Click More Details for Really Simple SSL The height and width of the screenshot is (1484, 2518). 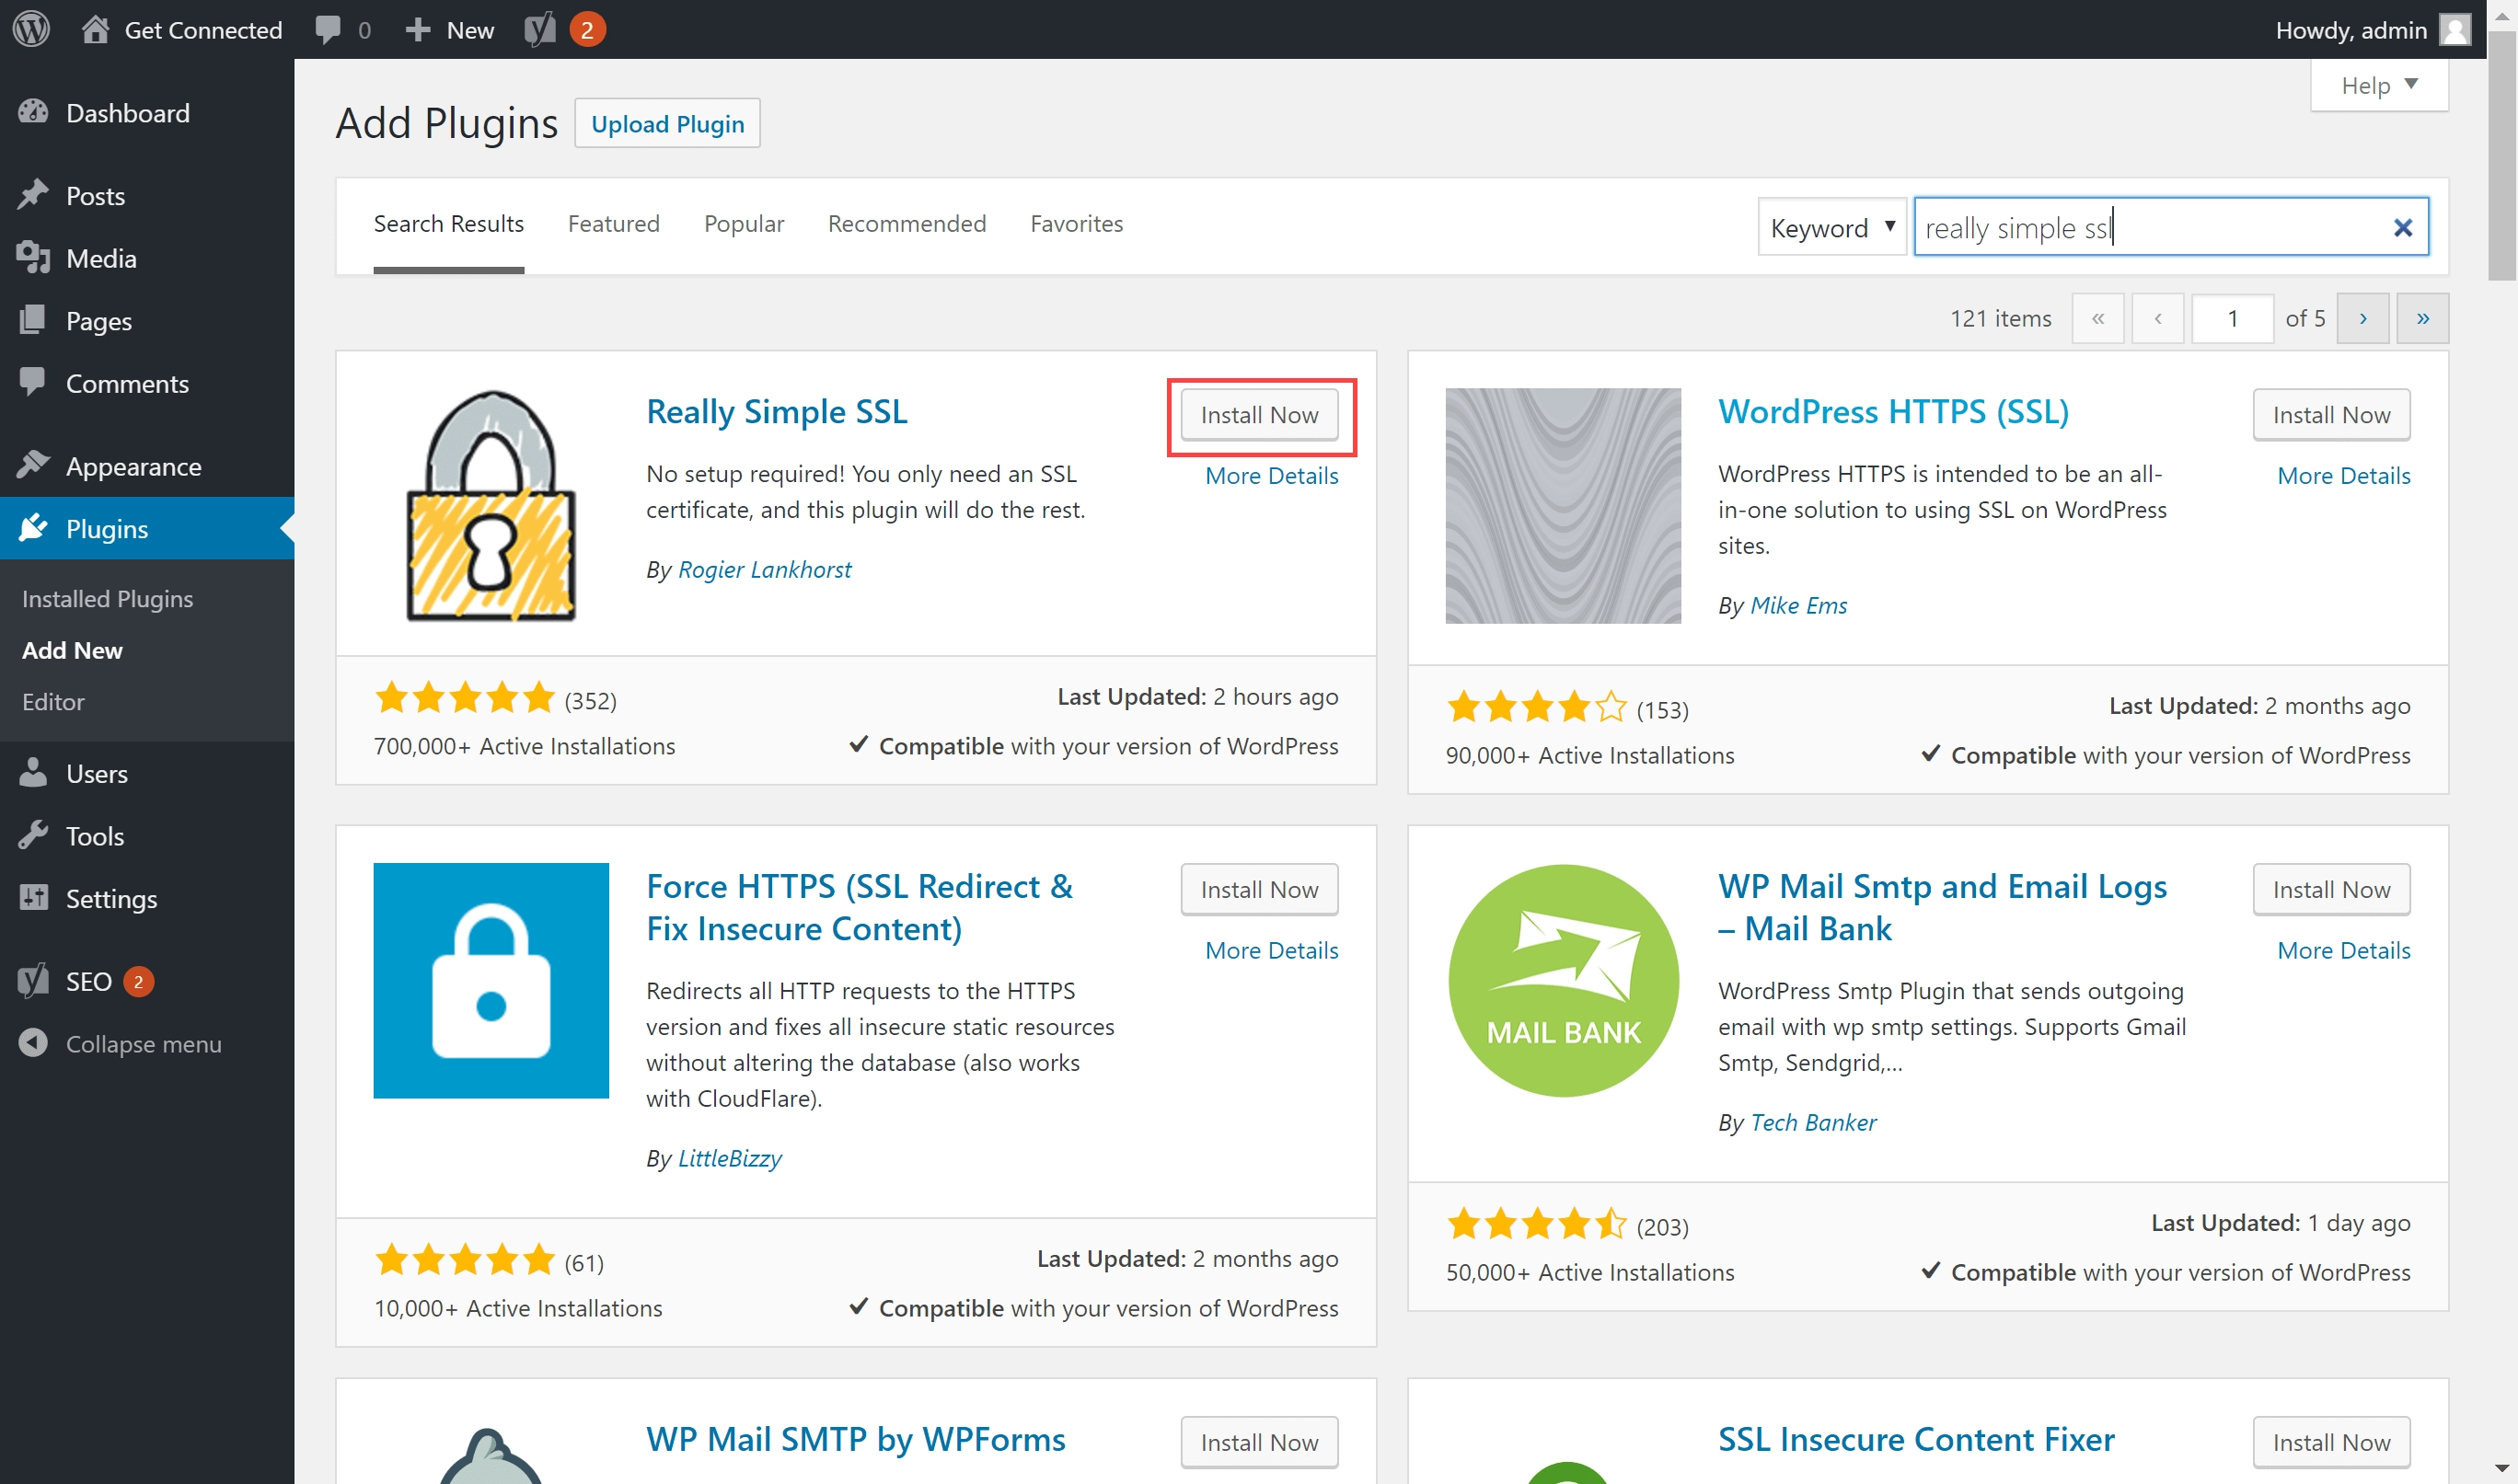pos(1272,474)
